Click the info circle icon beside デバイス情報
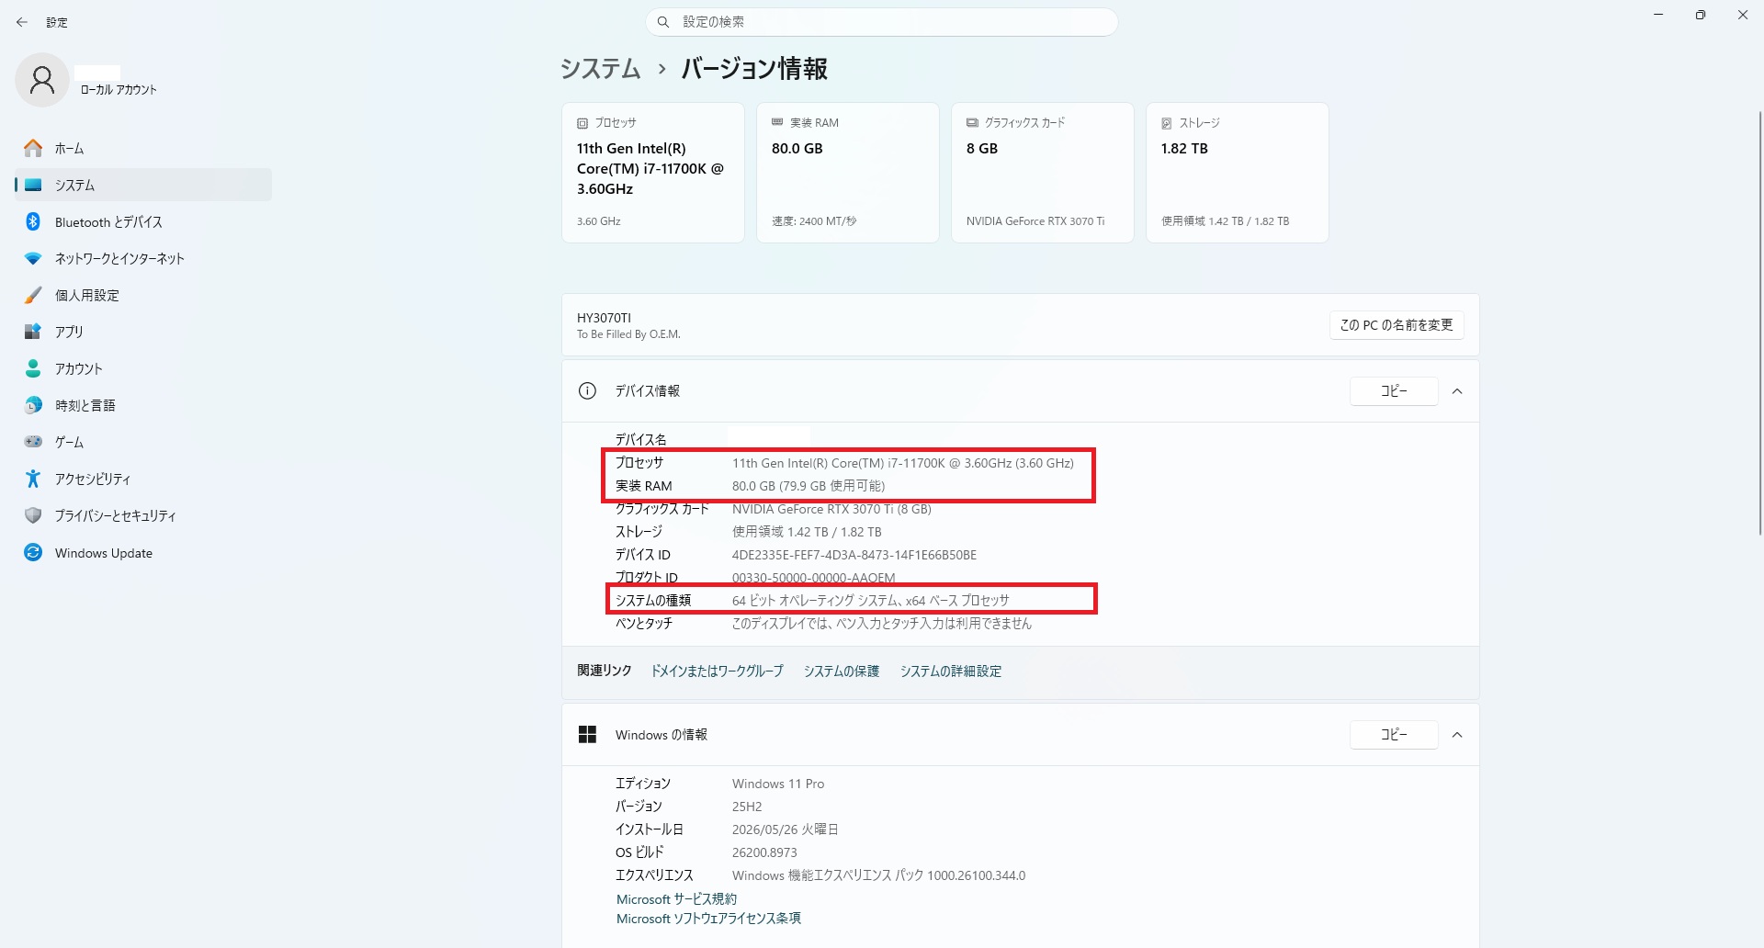The image size is (1764, 948). [588, 390]
